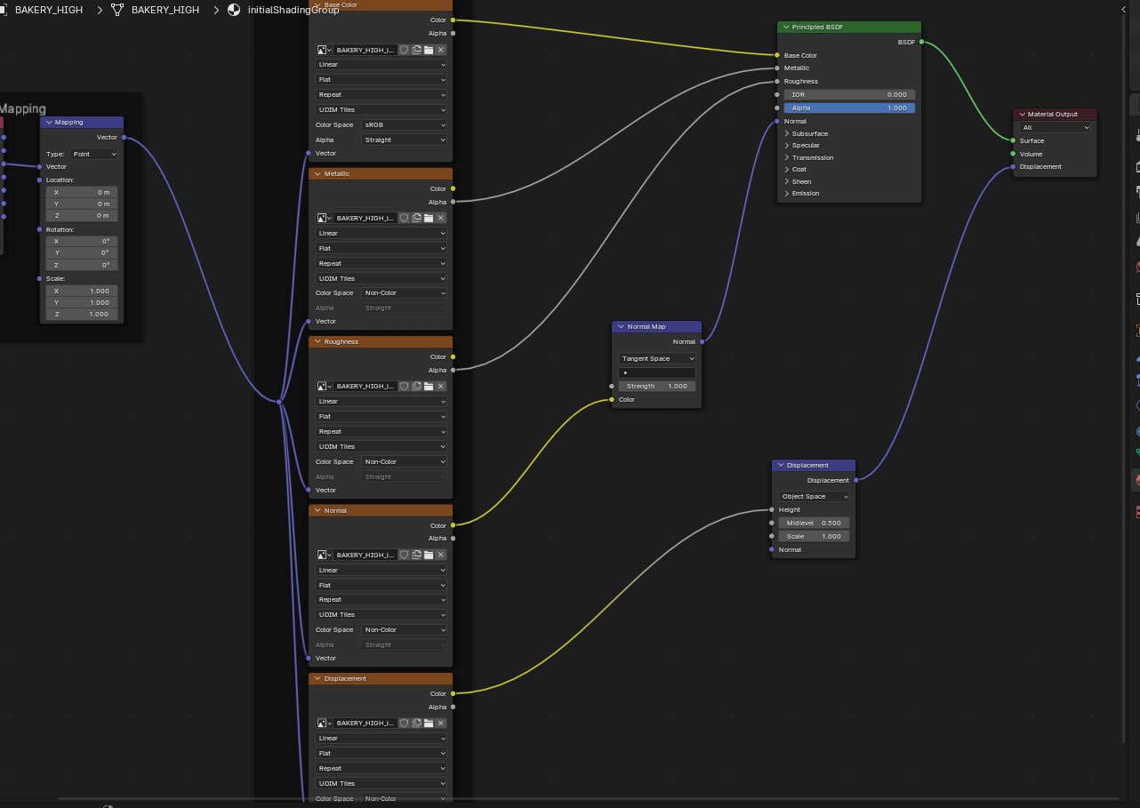The image size is (1140, 808).
Task: Toggle fake user shield on Metallic image
Action: point(404,218)
